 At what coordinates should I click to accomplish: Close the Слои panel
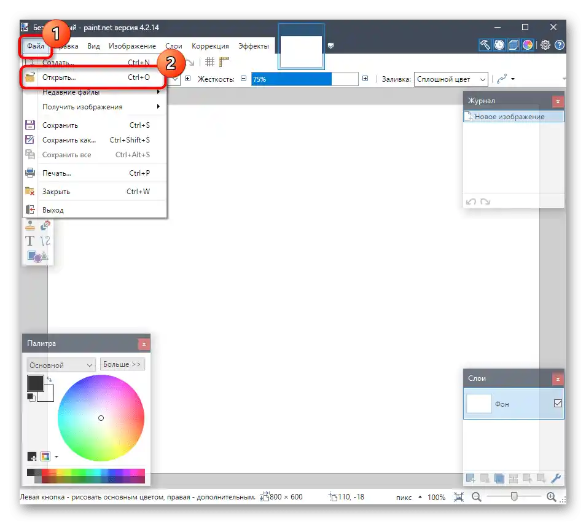[x=558, y=379]
